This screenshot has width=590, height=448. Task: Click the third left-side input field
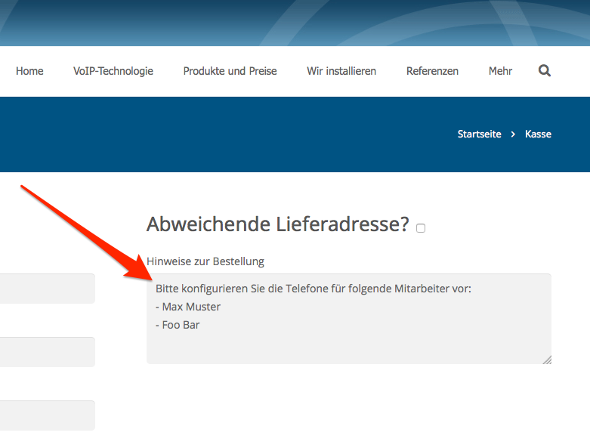tap(48, 416)
